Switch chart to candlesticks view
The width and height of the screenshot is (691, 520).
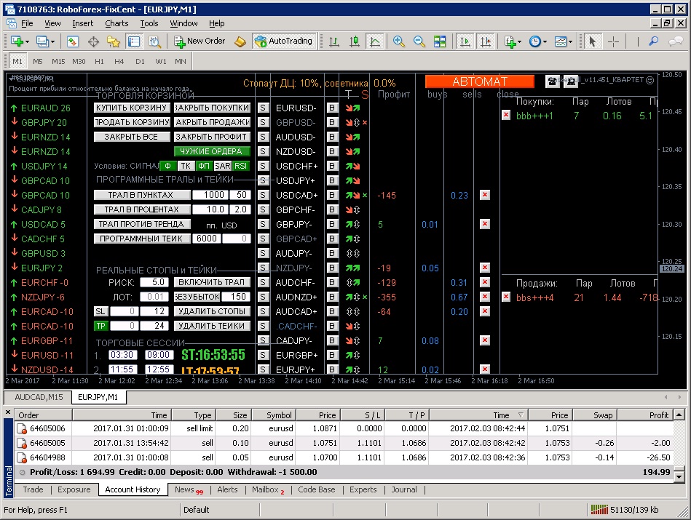pos(355,41)
